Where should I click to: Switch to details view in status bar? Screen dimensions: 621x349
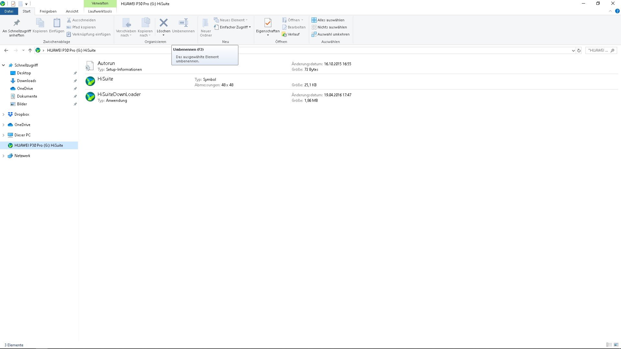coord(609,345)
